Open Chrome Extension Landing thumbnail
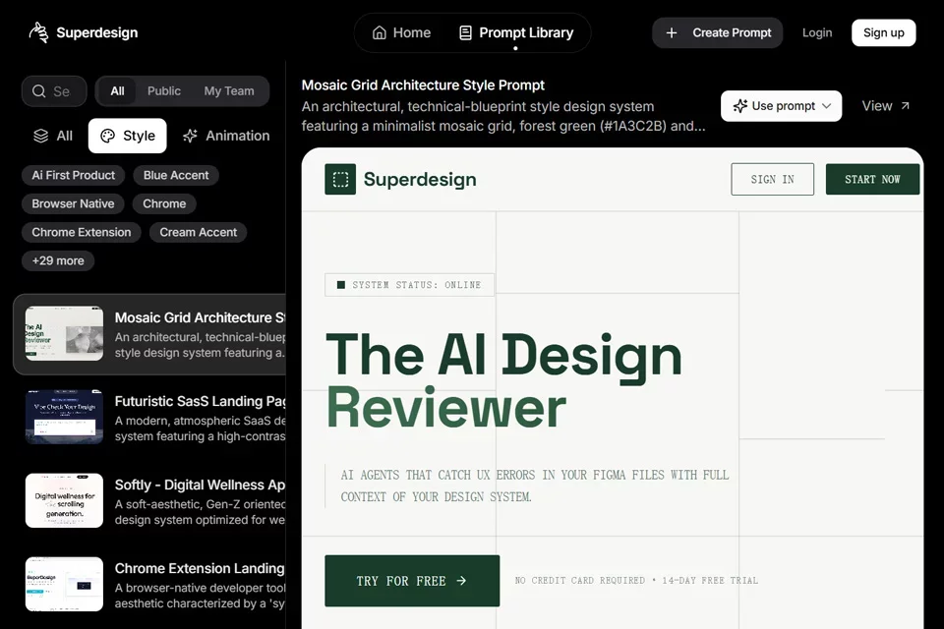This screenshot has width=944, height=629. coord(65,585)
